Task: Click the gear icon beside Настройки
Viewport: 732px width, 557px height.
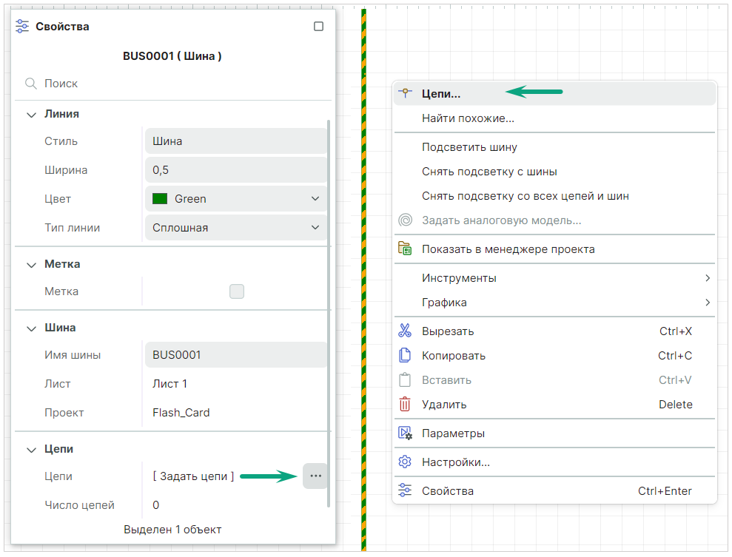Action: pyautogui.click(x=404, y=462)
